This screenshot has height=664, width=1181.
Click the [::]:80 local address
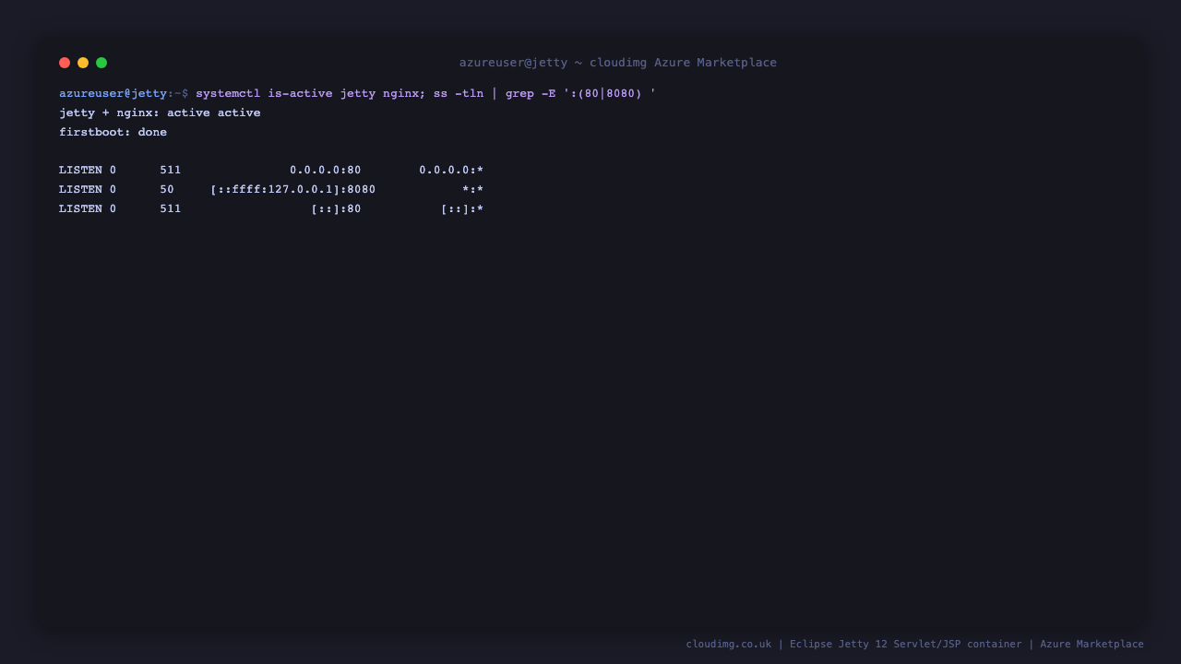[336, 209]
